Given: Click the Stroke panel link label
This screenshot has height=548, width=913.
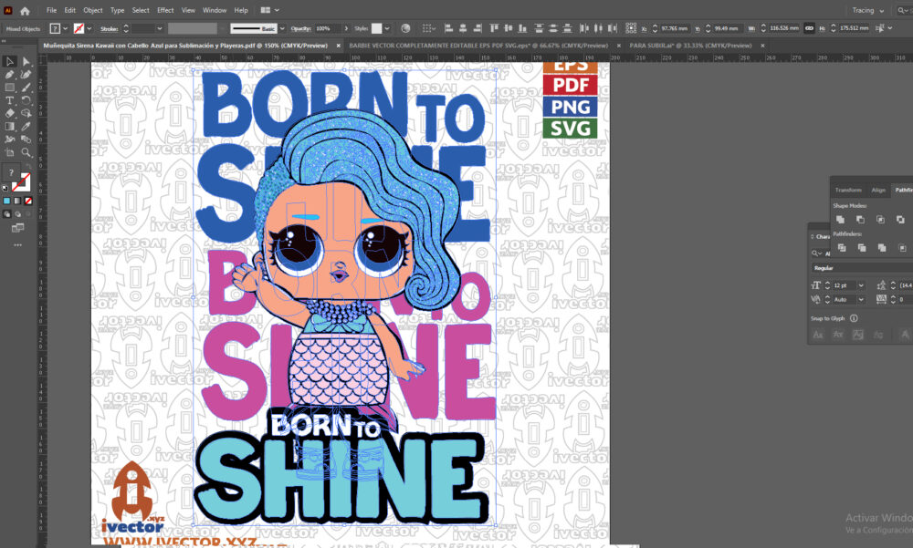Looking at the screenshot, I should pyautogui.click(x=109, y=28).
